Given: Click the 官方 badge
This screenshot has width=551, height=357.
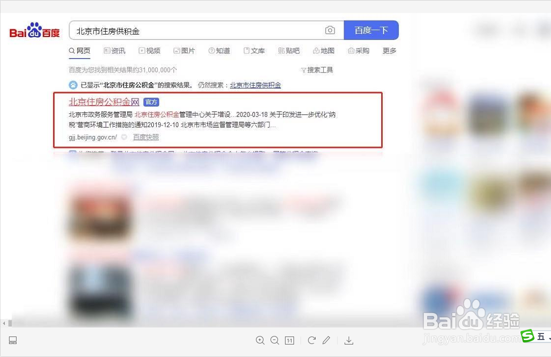Looking at the screenshot, I should (151, 102).
